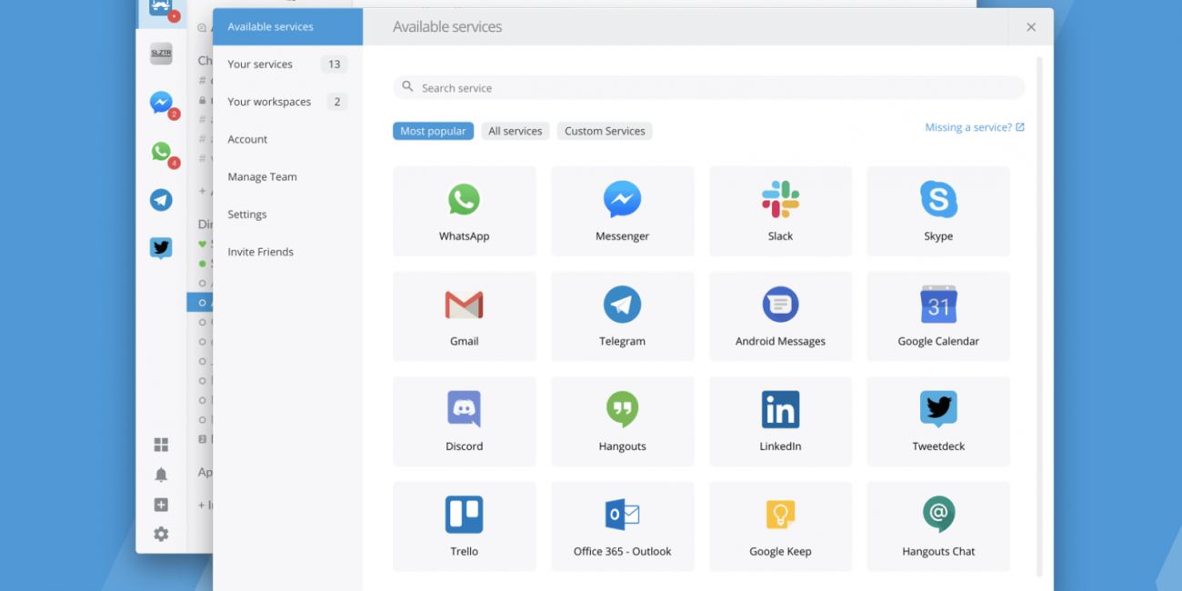Close the Available services dialog
The width and height of the screenshot is (1182, 591).
[x=1031, y=27]
